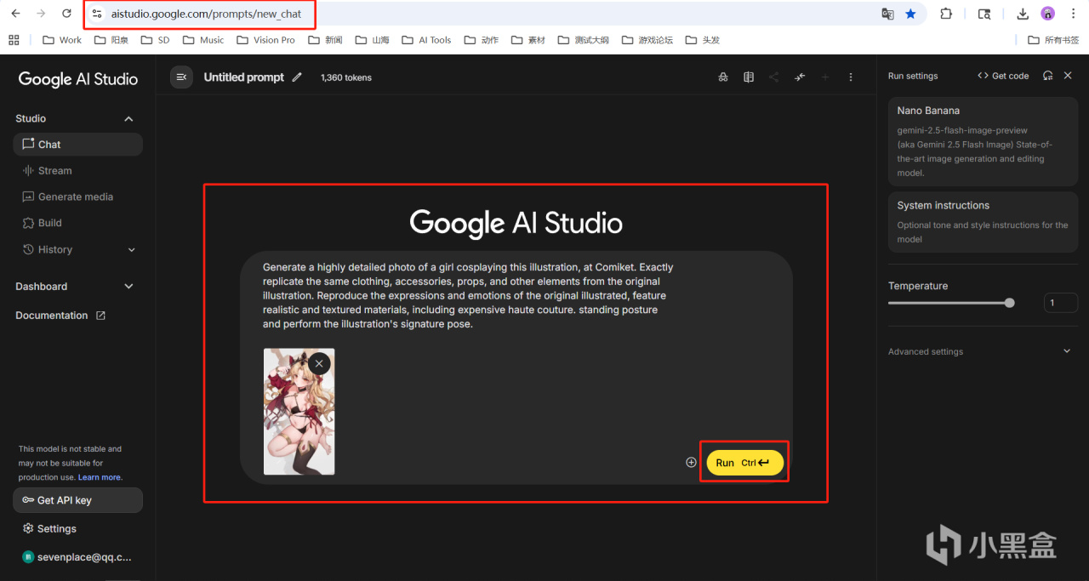
Task: Select the Chat menu item
Action: point(77,145)
